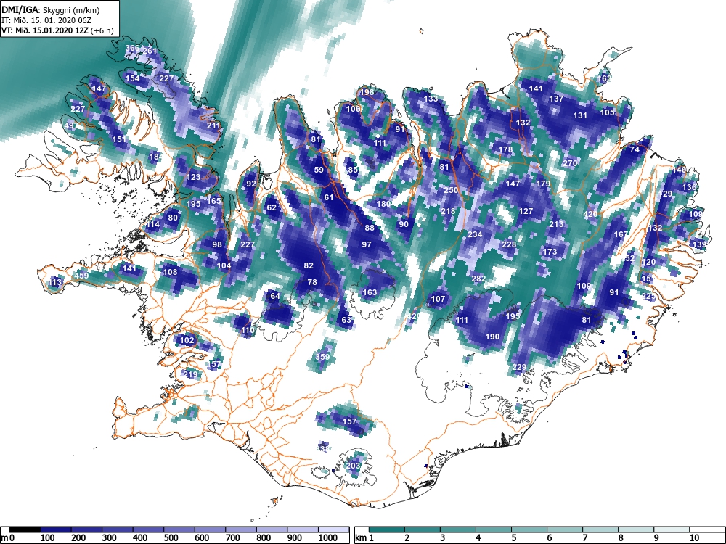Click the visibility value 359 on the map
726x544 pixels.
[x=323, y=357]
